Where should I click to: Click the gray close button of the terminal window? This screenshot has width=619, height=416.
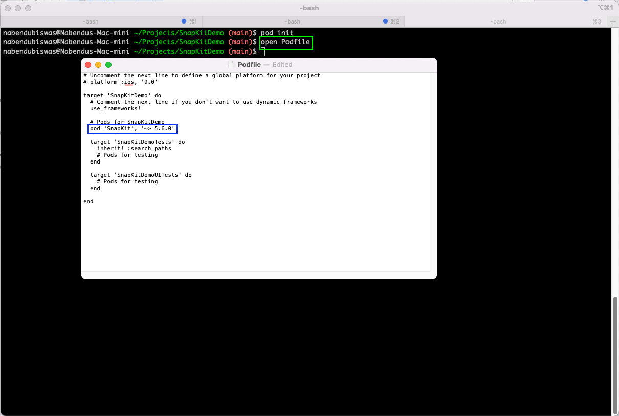point(8,8)
